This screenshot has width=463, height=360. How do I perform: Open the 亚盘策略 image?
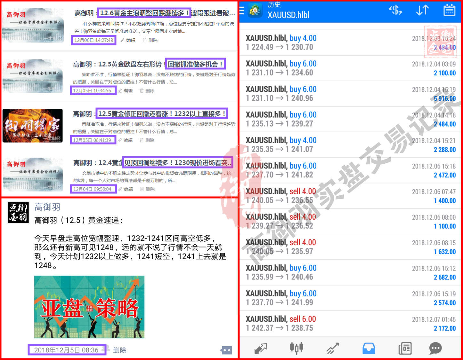[x=89, y=307]
